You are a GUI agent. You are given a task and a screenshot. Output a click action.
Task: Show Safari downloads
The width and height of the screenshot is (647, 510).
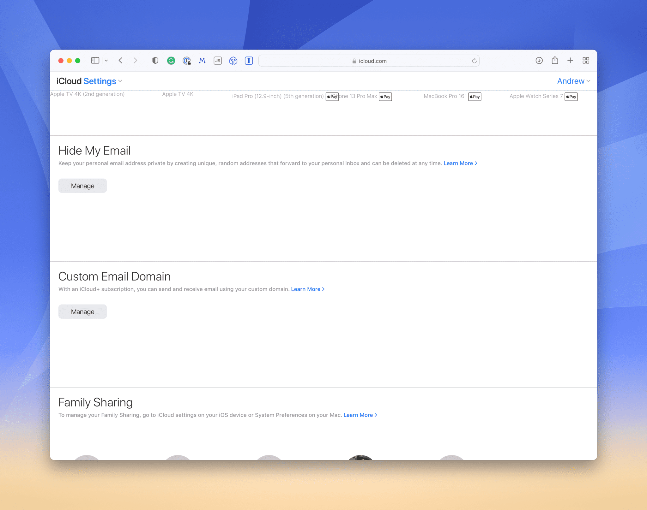click(x=539, y=60)
